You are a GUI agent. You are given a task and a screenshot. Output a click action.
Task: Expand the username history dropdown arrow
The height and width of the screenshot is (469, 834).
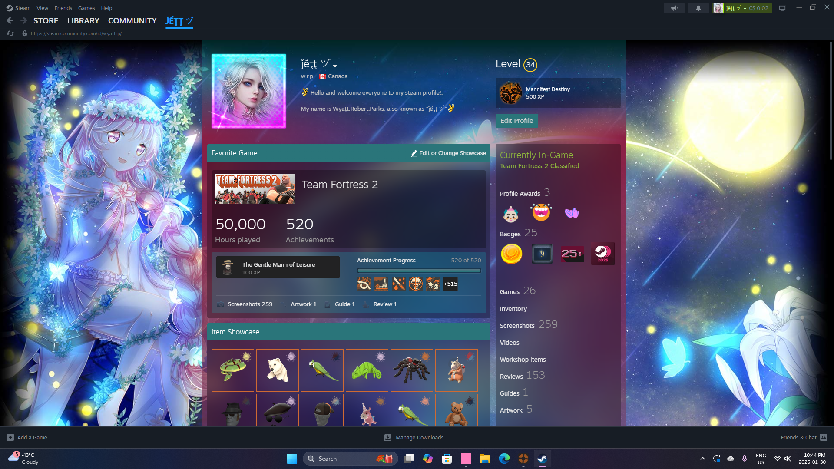[x=335, y=66]
